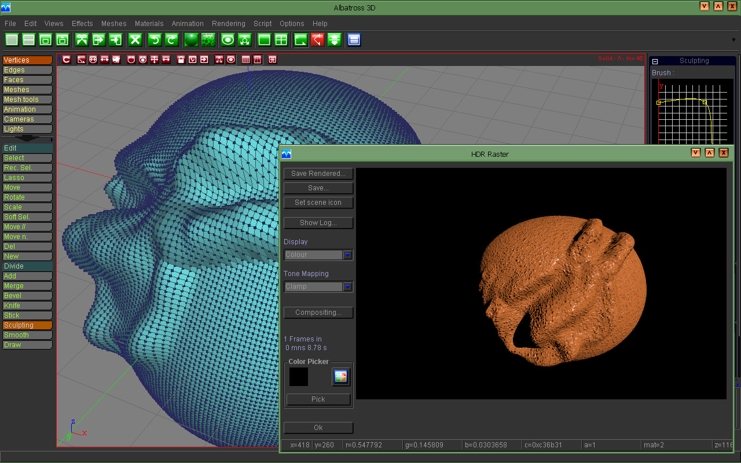Image resolution: width=741 pixels, height=463 pixels.
Task: Open the Meshes menu
Action: pyautogui.click(x=113, y=24)
